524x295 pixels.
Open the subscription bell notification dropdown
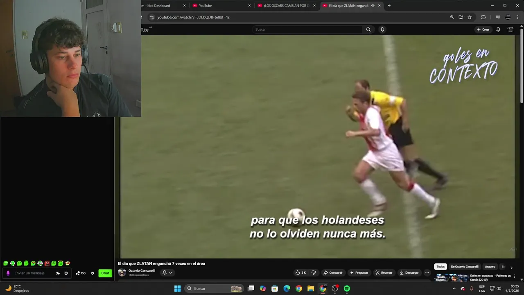coord(167,272)
